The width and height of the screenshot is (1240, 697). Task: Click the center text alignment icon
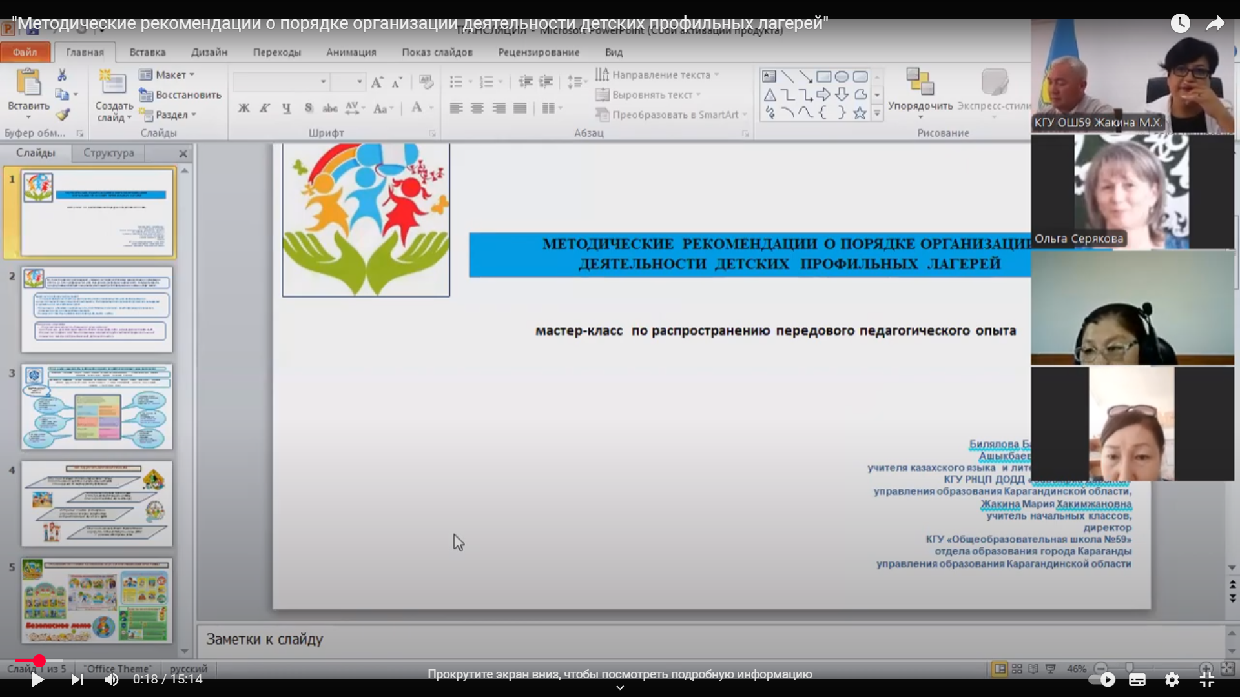click(x=477, y=108)
